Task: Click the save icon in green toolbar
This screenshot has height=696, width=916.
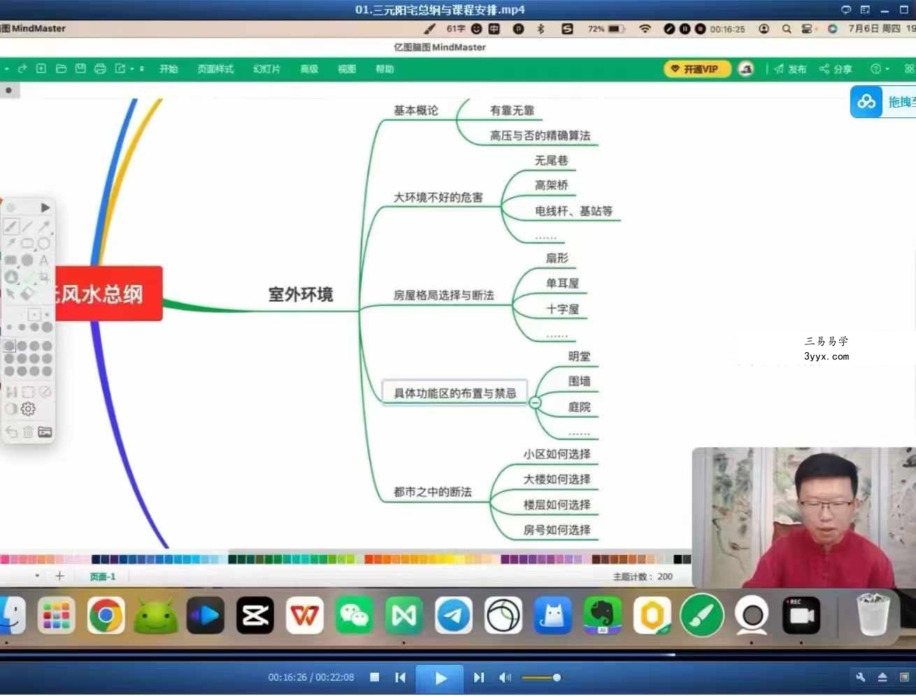Action: pyautogui.click(x=80, y=68)
